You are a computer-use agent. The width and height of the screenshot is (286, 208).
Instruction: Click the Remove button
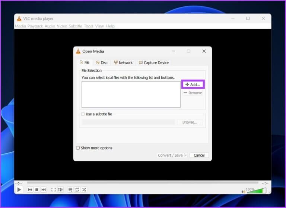[x=193, y=93]
